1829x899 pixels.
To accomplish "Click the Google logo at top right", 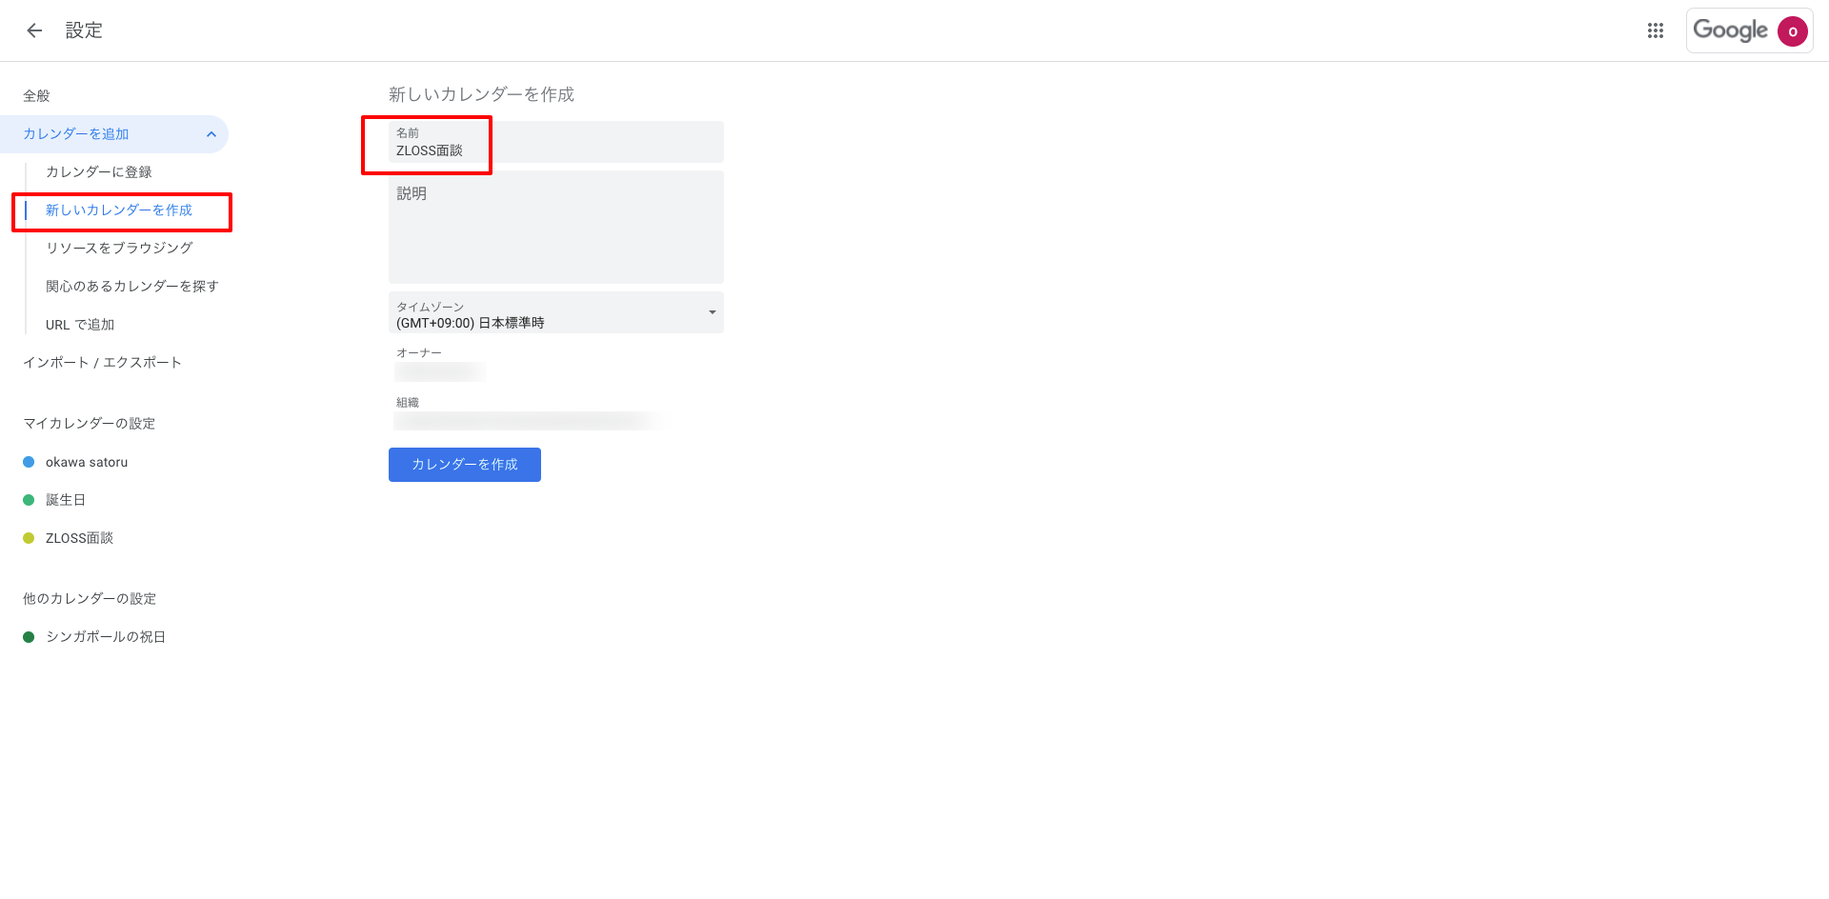I will click(x=1730, y=30).
